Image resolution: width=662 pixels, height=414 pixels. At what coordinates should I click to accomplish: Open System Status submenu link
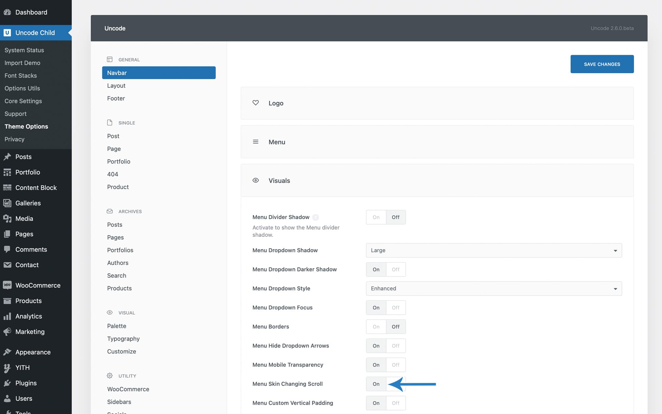coord(24,50)
